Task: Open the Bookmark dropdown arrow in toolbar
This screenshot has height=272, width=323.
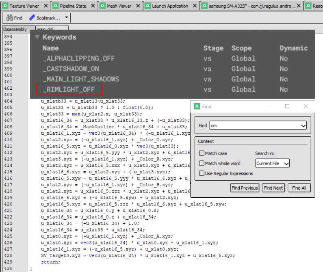Action: click(67, 18)
